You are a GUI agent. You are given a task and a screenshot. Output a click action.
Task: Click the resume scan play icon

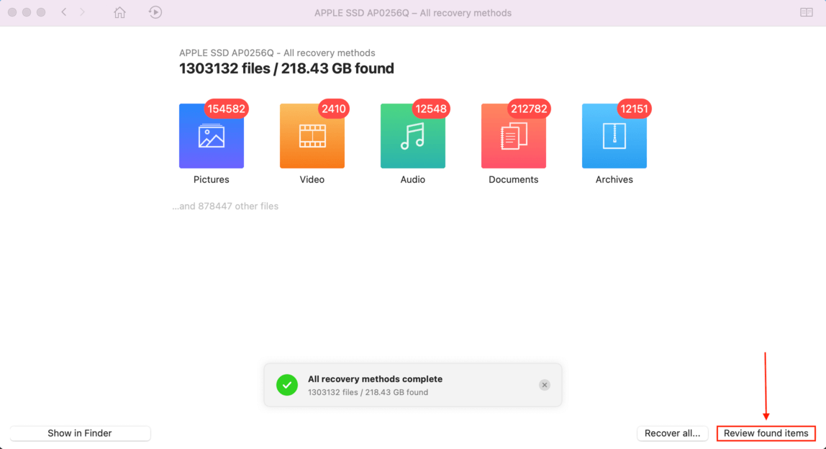155,12
